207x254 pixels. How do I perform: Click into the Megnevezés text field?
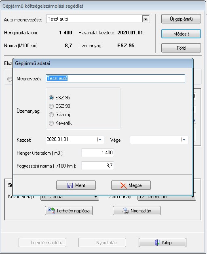tap(115, 78)
